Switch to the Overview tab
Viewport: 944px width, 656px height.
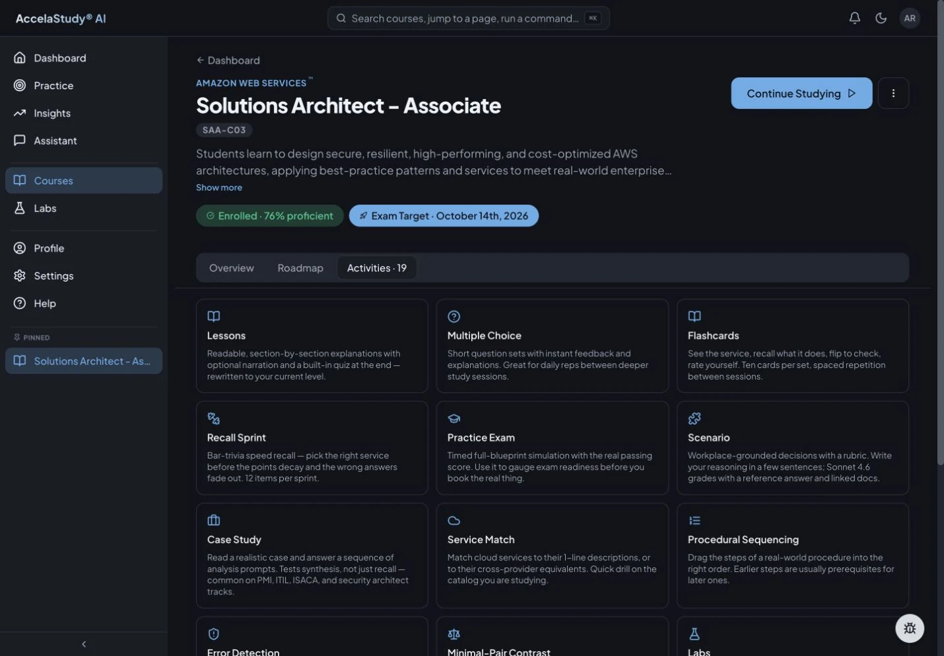click(231, 268)
